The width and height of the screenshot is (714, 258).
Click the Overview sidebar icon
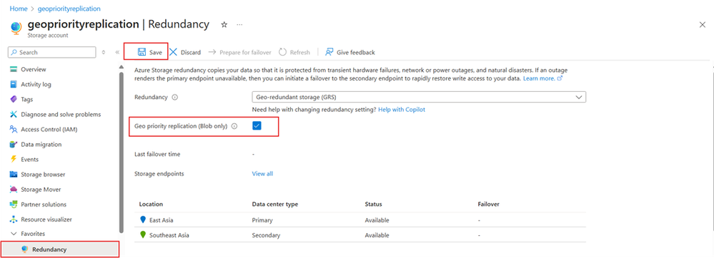coord(13,70)
